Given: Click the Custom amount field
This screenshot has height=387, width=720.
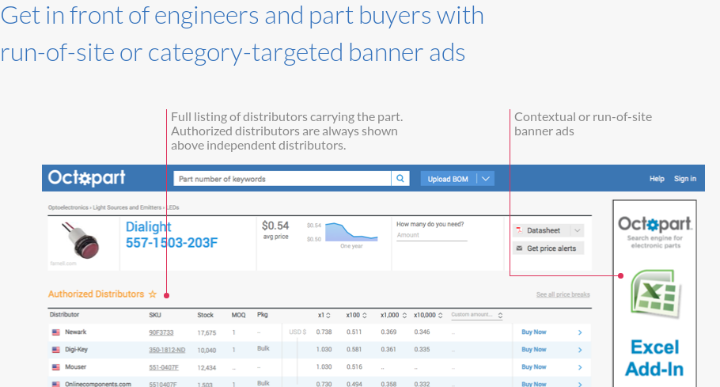Looking at the screenshot, I should 473,315.
